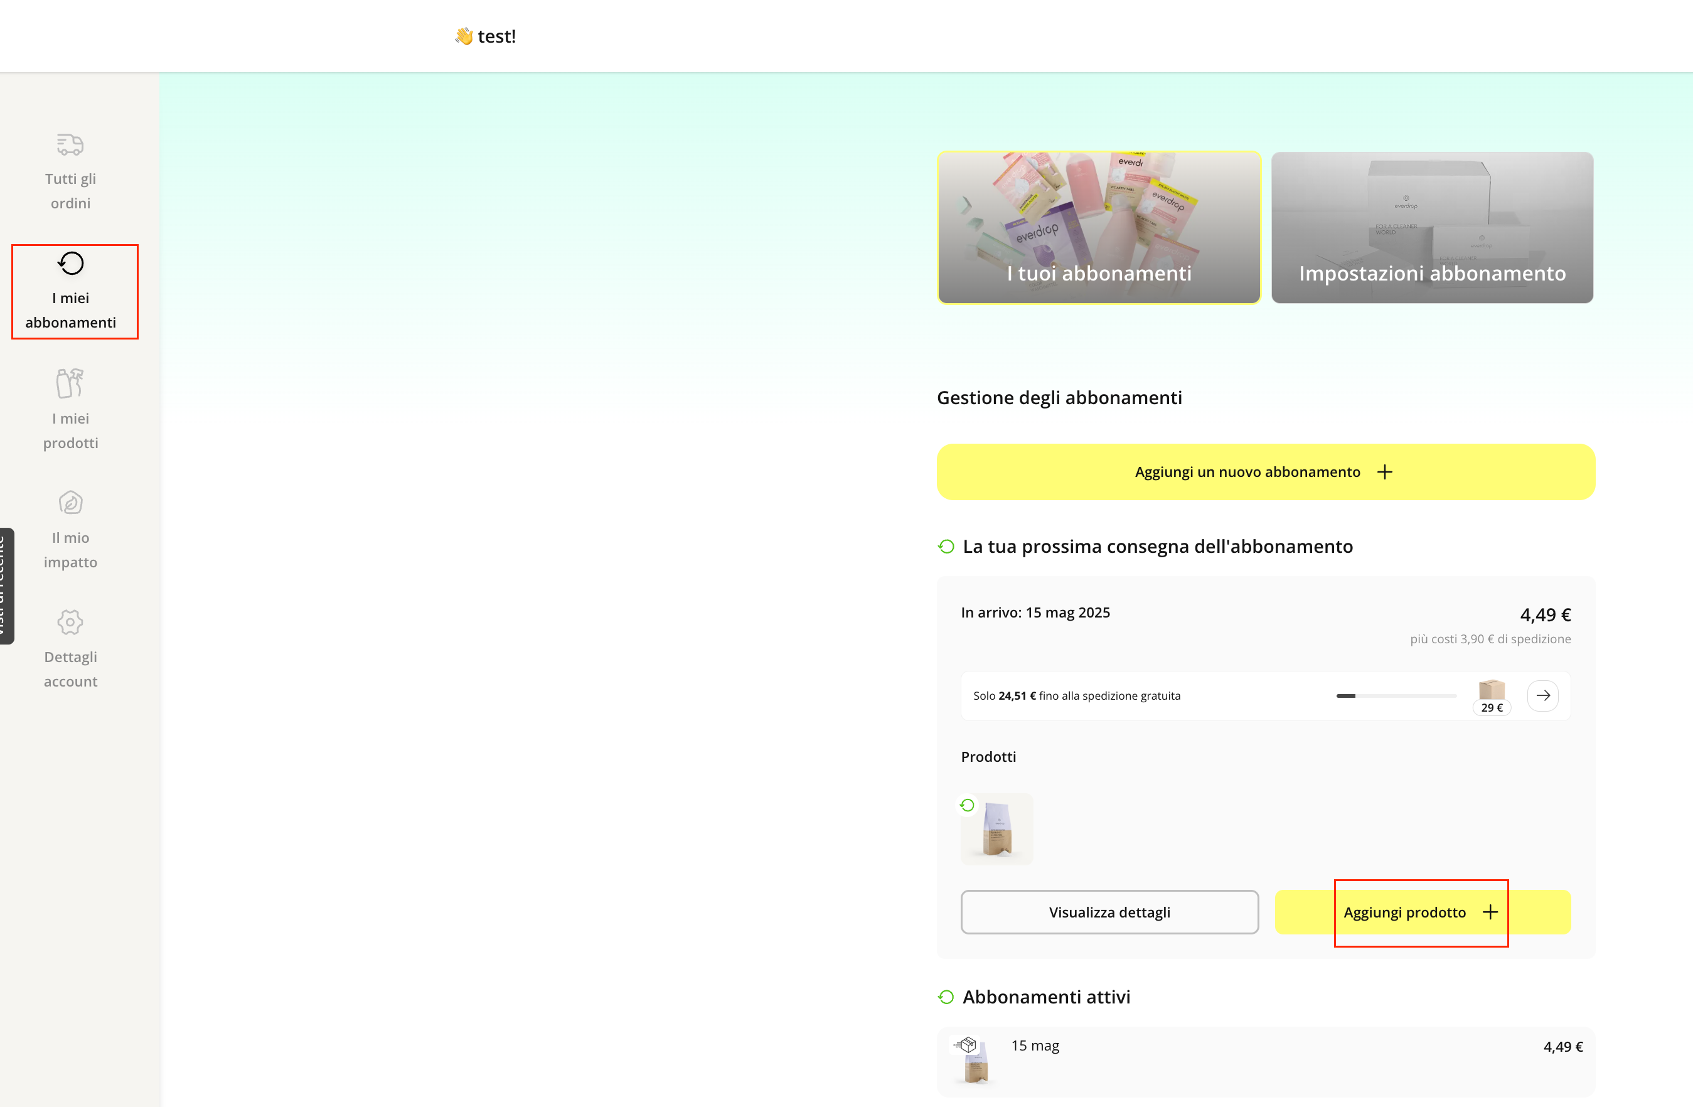Screen dimensions: 1693x1107
Task: Click the truck icon for Tutti gli ordini
Action: [x=70, y=144]
